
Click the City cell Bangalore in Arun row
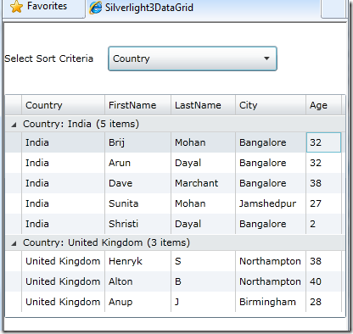tap(271, 163)
